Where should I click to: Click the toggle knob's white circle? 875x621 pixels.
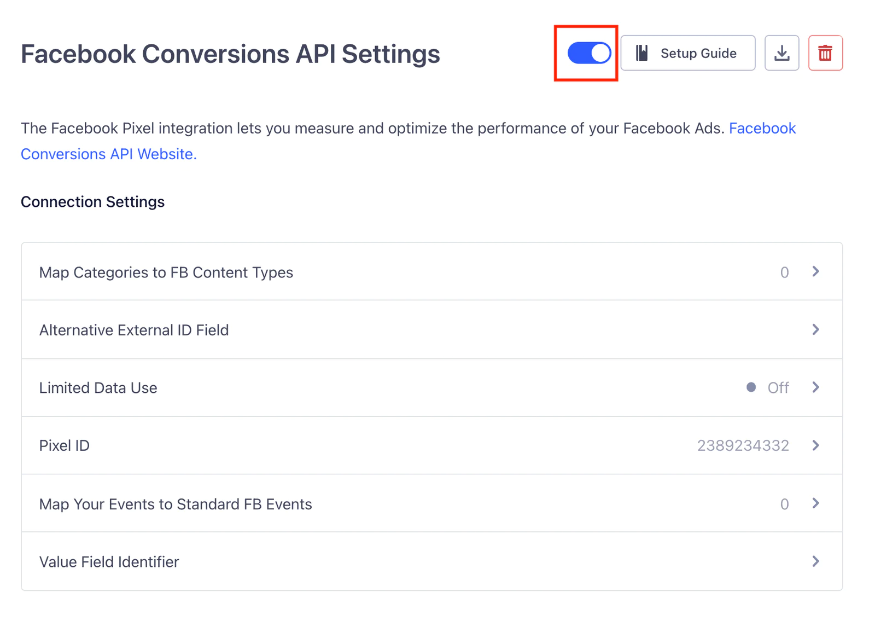click(x=600, y=53)
